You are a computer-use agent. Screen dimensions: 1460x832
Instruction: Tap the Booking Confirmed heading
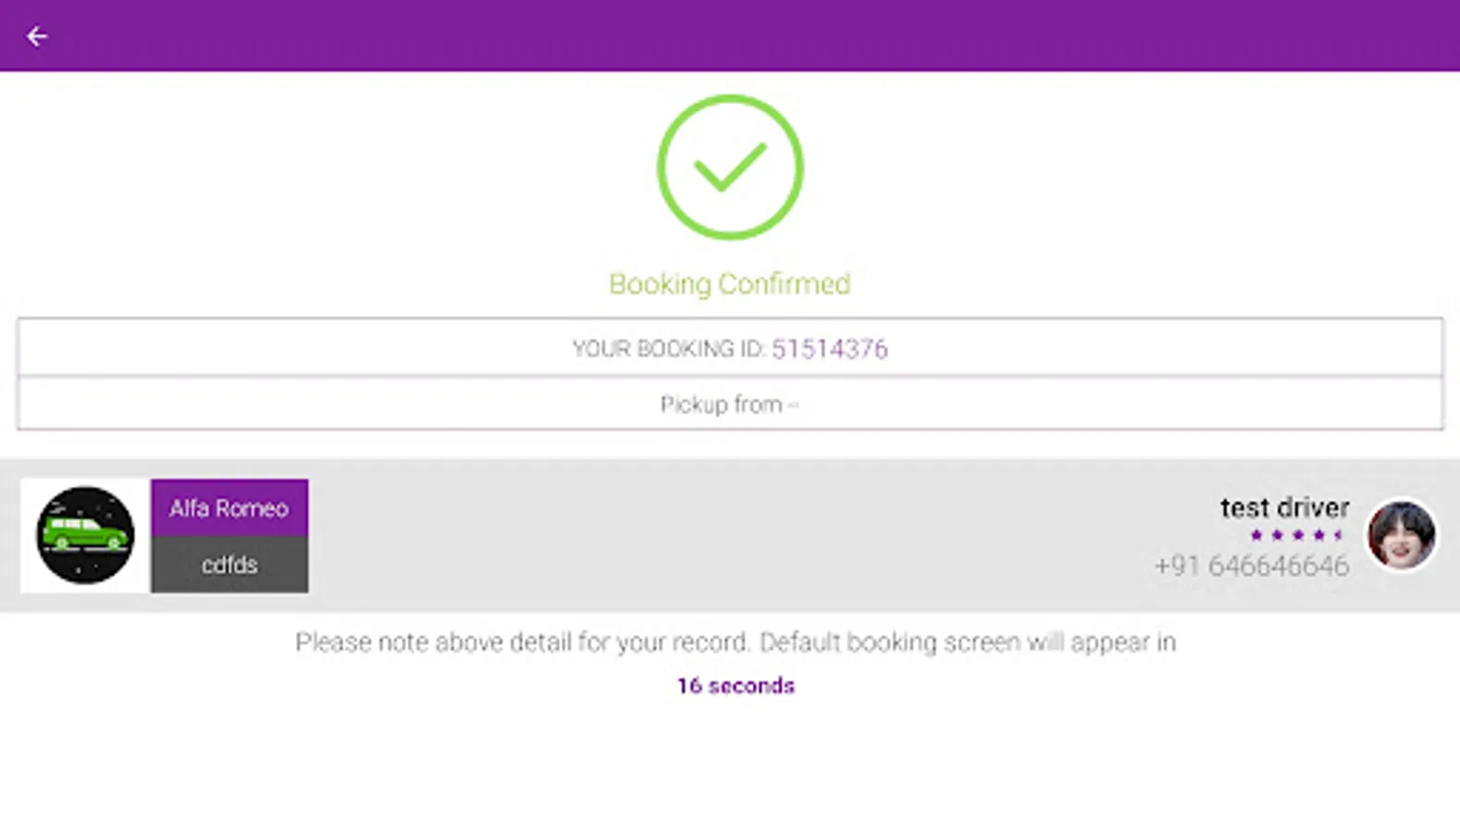pyautogui.click(x=730, y=284)
